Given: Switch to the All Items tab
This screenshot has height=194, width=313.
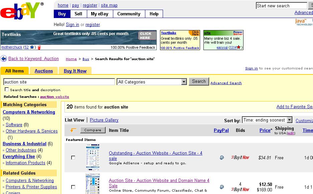Looking at the screenshot, I should click(x=15, y=71).
